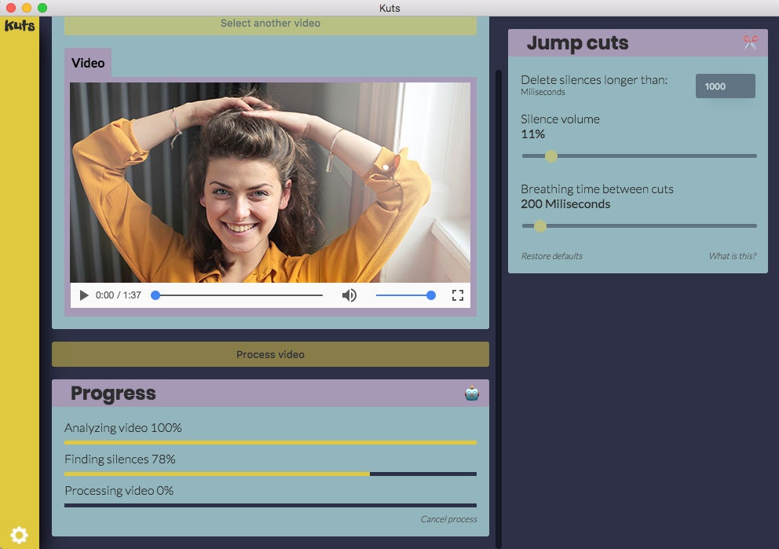Click the scissors icon in Jump cuts
The width and height of the screenshot is (779, 549).
pos(750,42)
